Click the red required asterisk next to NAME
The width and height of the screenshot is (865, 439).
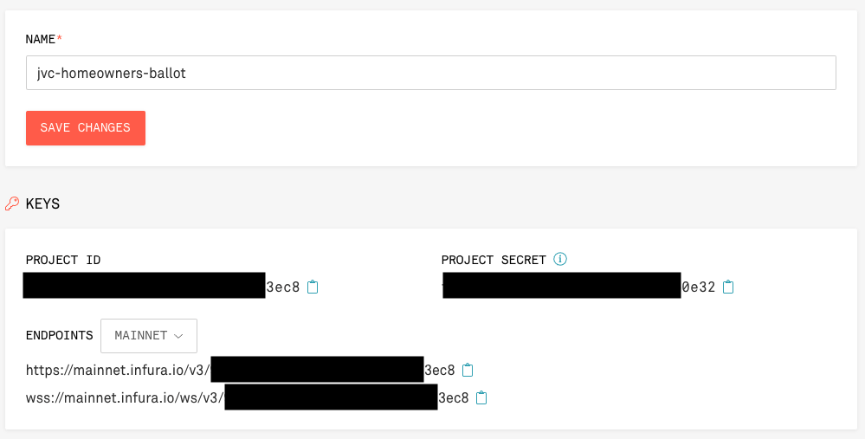coord(60,40)
